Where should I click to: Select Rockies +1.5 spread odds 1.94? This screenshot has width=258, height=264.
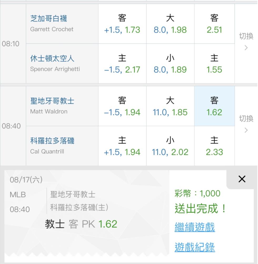[122, 146]
